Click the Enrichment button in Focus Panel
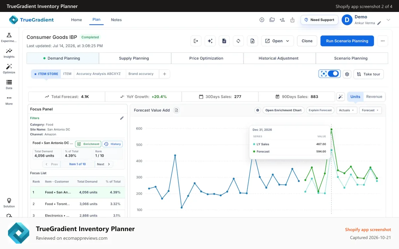Image resolution: width=399 pixels, height=249 pixels. coord(88,144)
